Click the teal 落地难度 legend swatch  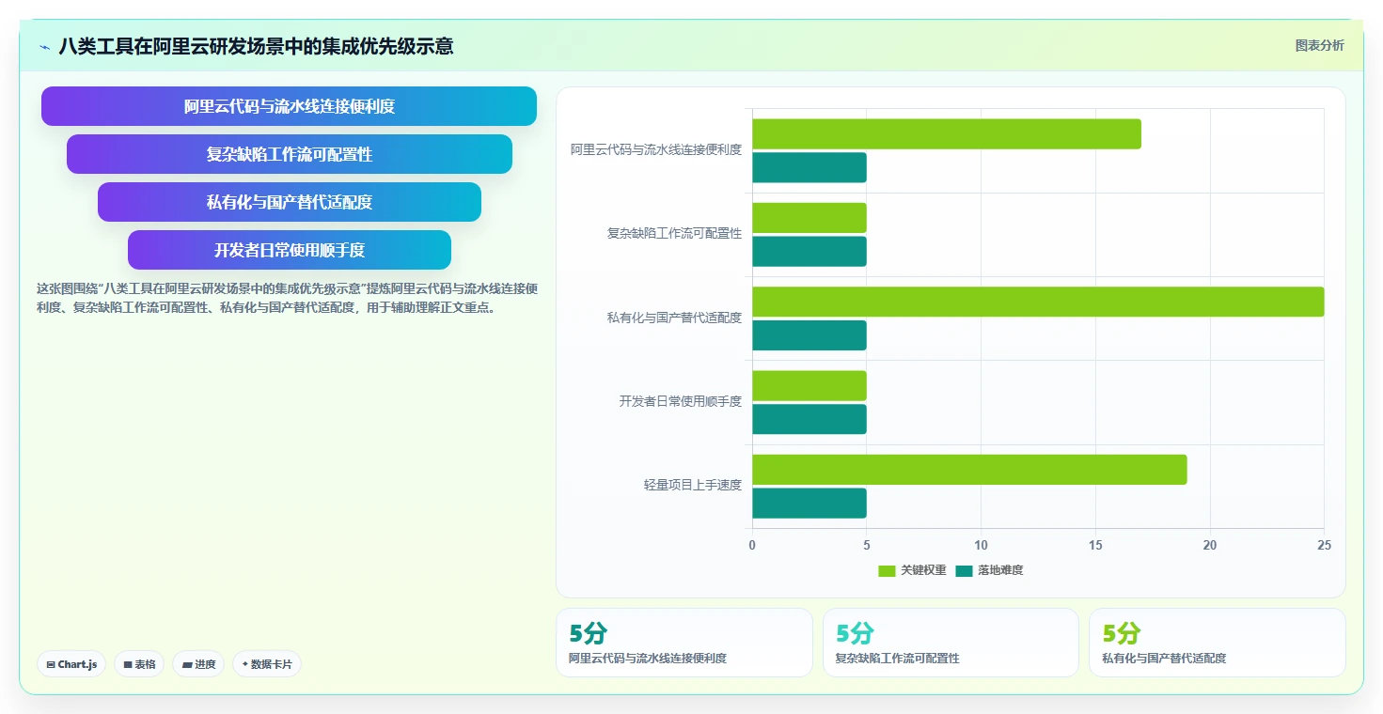(x=964, y=570)
